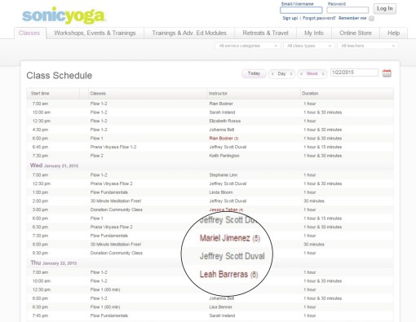Select Thursday 12:30 pm Flow 1 (60 min) class
This screenshot has height=322, width=416.
click(x=105, y=289)
